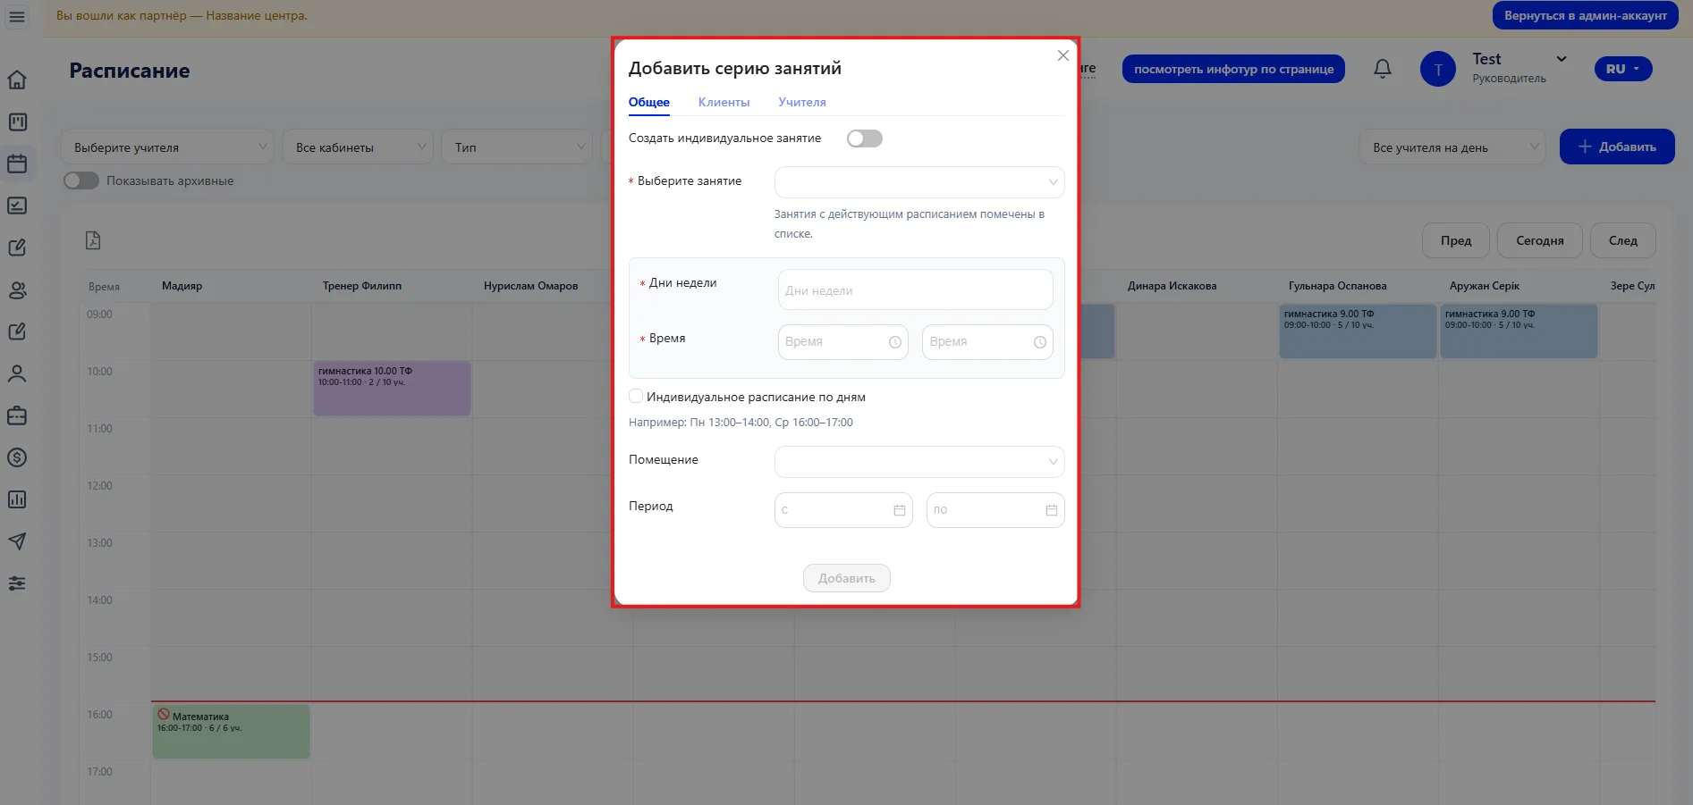Close the Добавить серию занятий dialog

(1062, 55)
